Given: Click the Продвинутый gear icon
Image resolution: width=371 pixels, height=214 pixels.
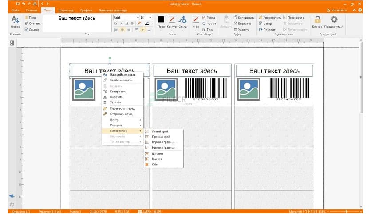Looking at the screenshot, I should pyautogui.click(x=334, y=19).
